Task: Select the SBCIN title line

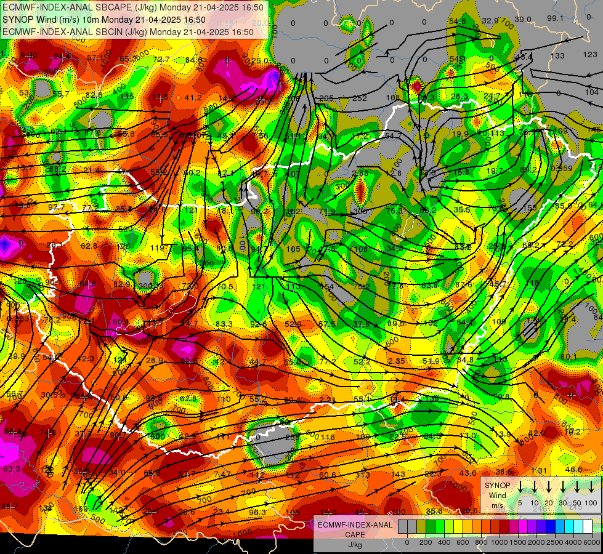Action: click(x=128, y=32)
